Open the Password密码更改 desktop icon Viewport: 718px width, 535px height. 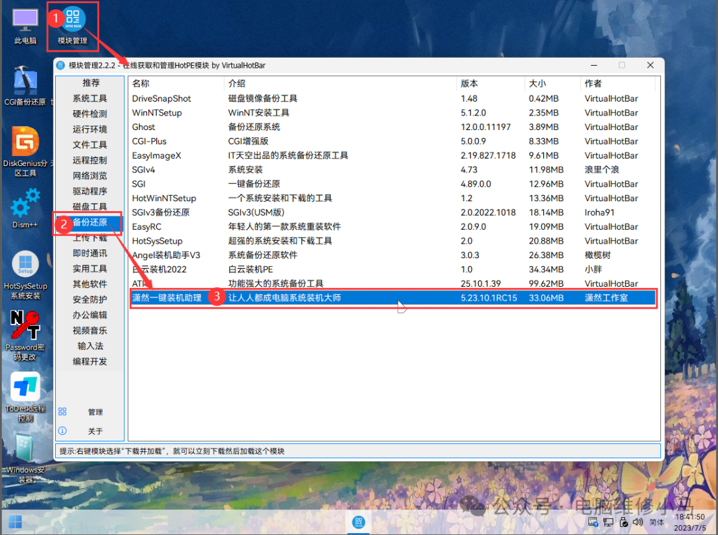pyautogui.click(x=25, y=336)
